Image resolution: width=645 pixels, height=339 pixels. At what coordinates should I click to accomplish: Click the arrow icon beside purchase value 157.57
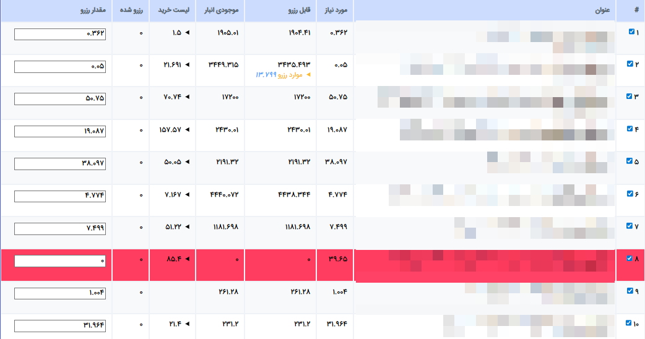click(187, 129)
